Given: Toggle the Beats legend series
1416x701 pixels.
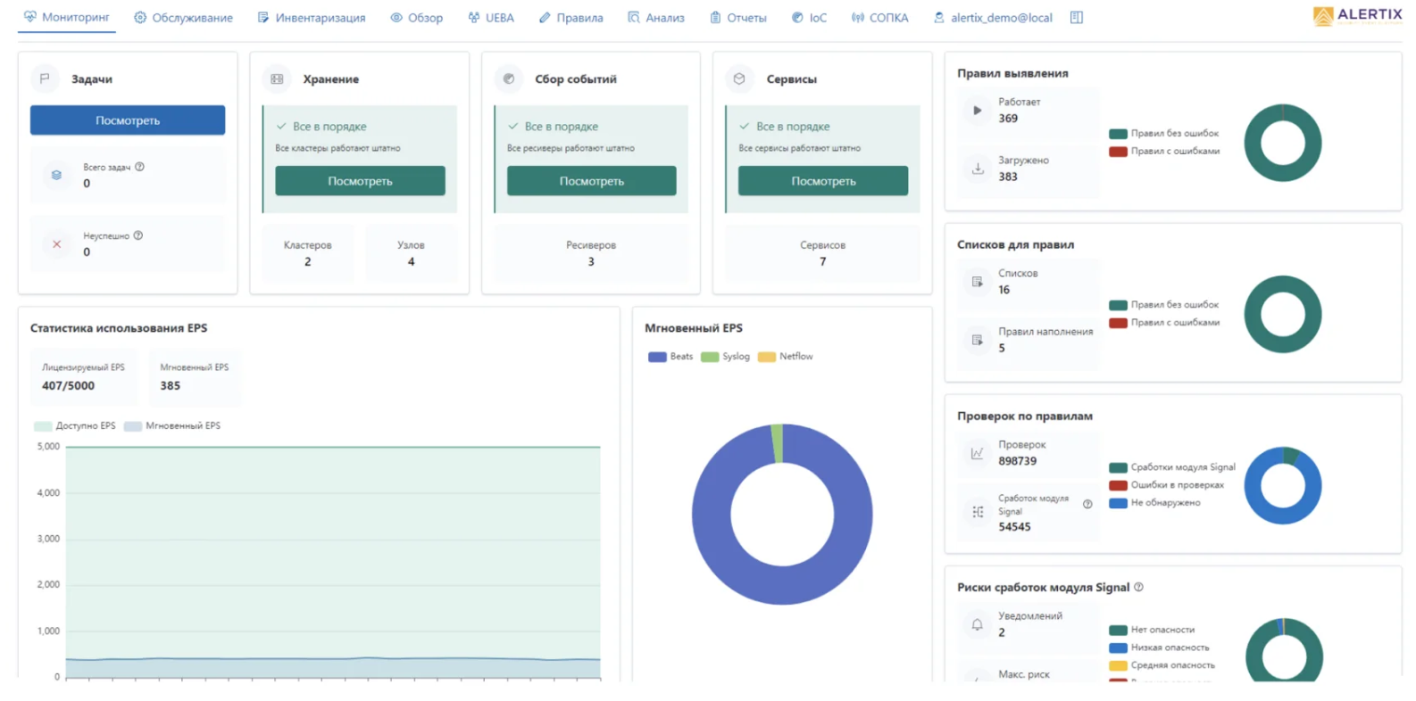Looking at the screenshot, I should 671,357.
